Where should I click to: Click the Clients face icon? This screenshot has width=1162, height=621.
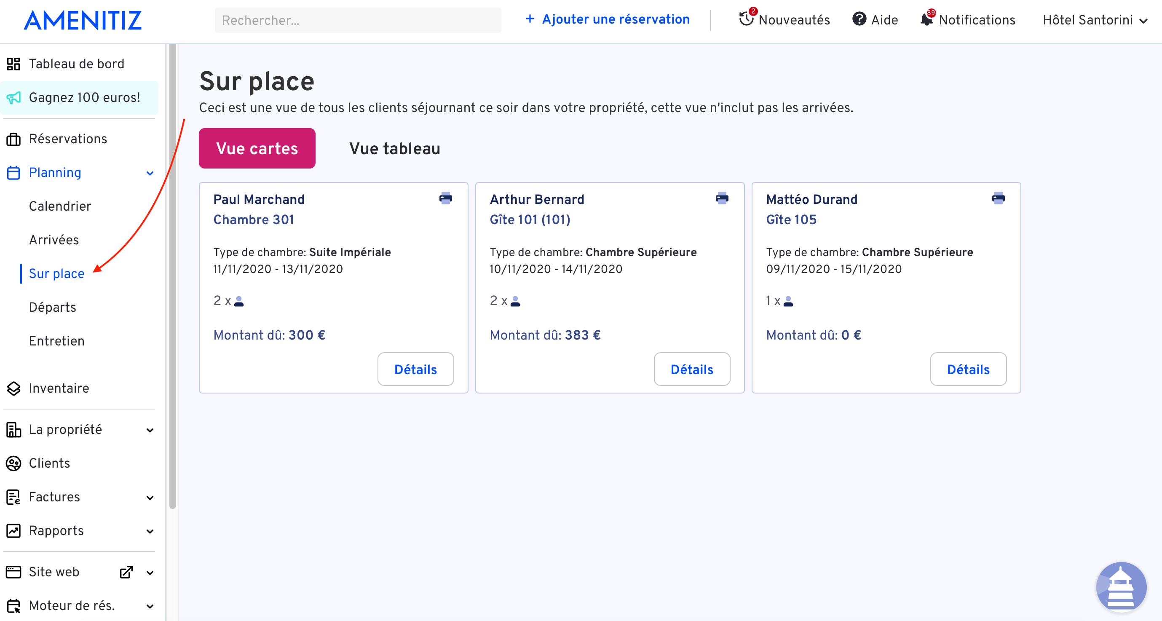pyautogui.click(x=13, y=463)
